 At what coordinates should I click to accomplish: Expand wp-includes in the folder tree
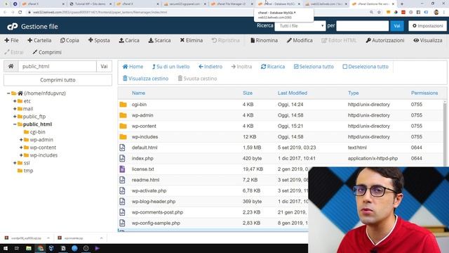(21, 155)
